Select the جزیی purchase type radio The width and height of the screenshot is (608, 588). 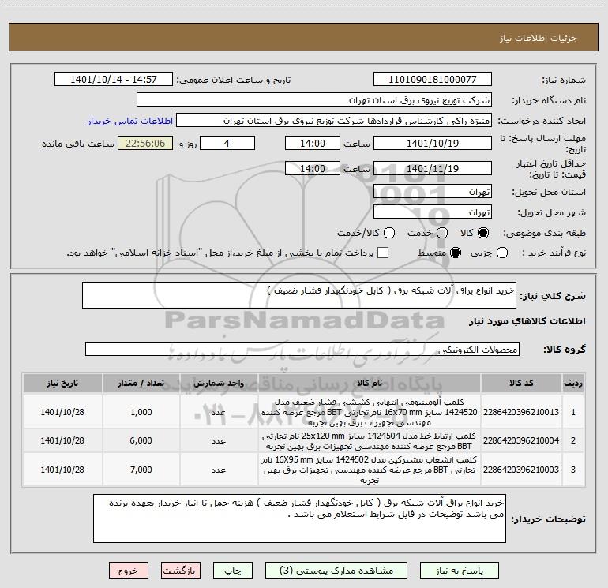[x=502, y=253]
